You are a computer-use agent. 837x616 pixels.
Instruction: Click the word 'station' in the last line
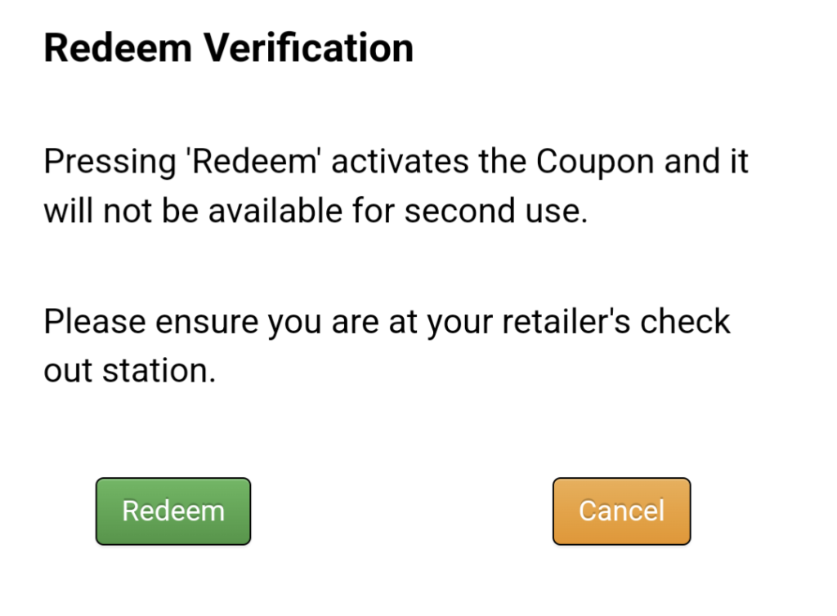point(157,372)
